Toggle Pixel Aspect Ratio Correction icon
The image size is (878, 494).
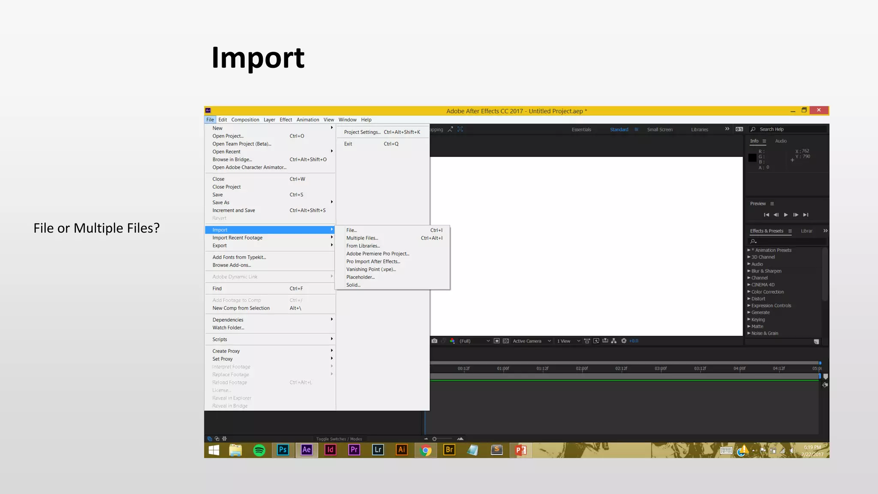coord(587,341)
